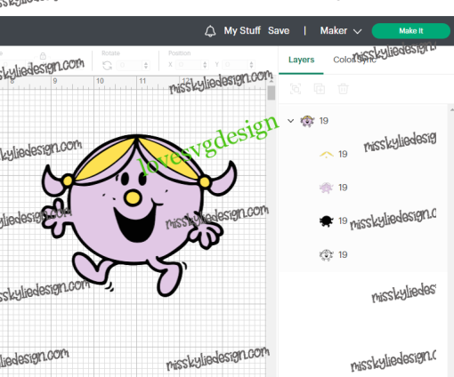
Task: Open the Maker machine dropdown
Action: 341,30
